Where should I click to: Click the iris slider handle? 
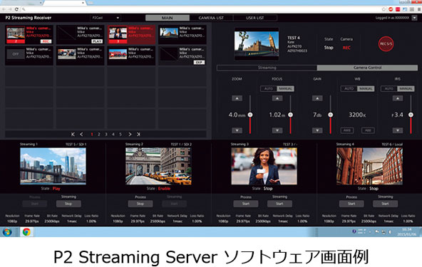tap(411, 115)
